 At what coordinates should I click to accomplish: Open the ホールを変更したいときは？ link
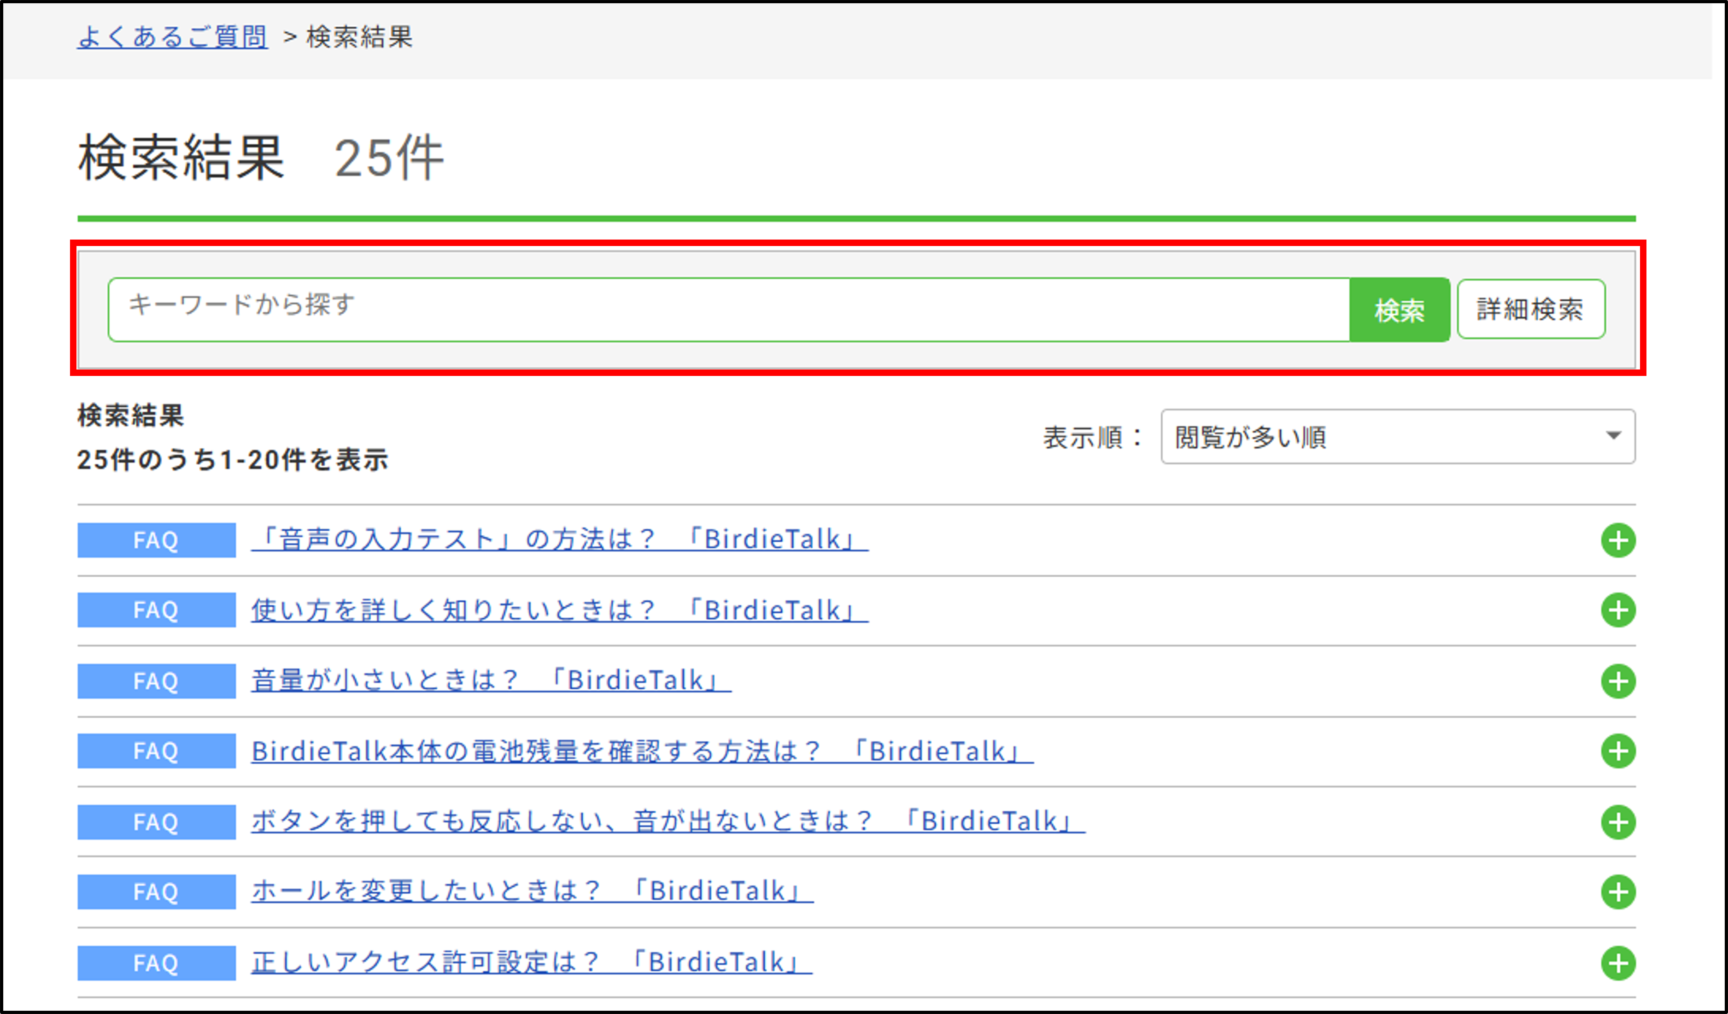[x=532, y=891]
